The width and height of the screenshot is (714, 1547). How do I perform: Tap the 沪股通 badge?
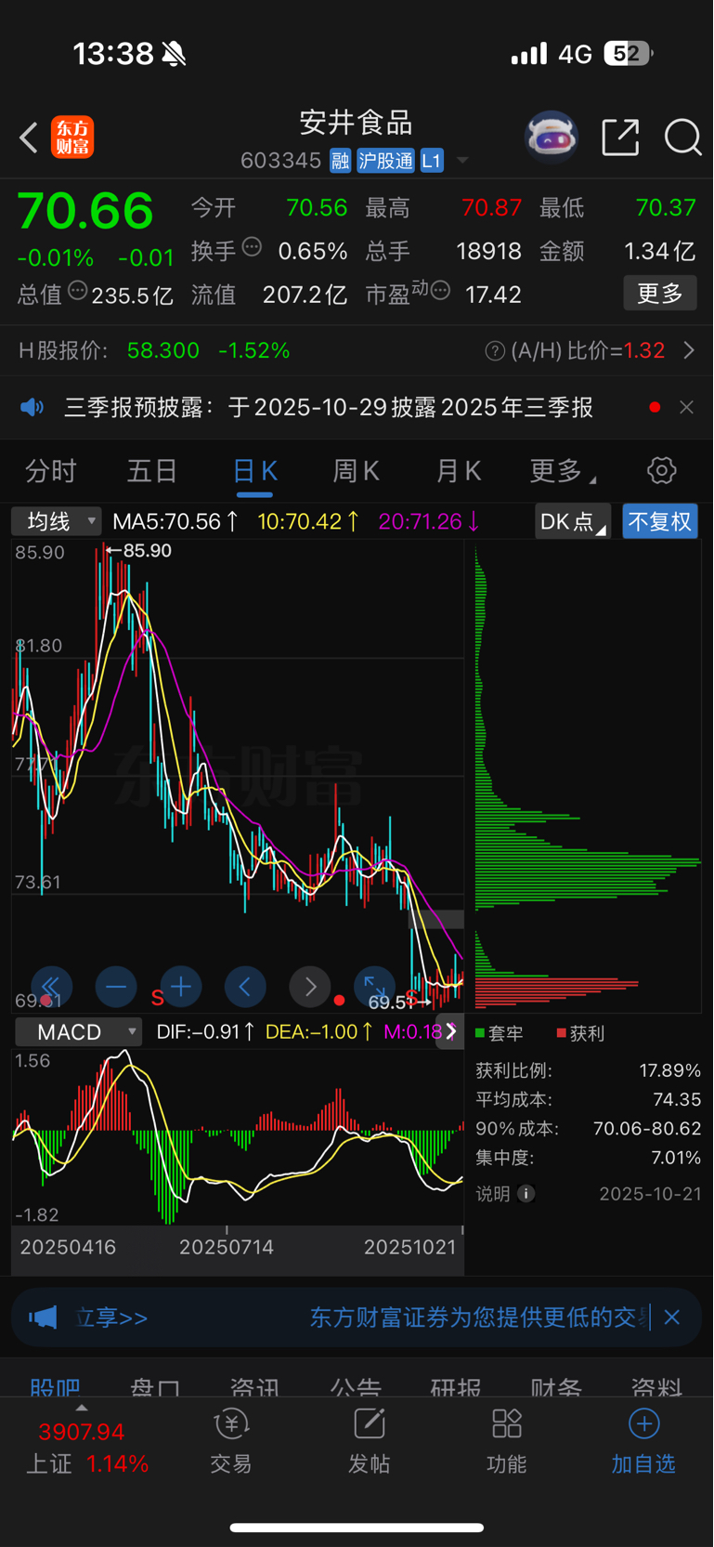point(385,161)
